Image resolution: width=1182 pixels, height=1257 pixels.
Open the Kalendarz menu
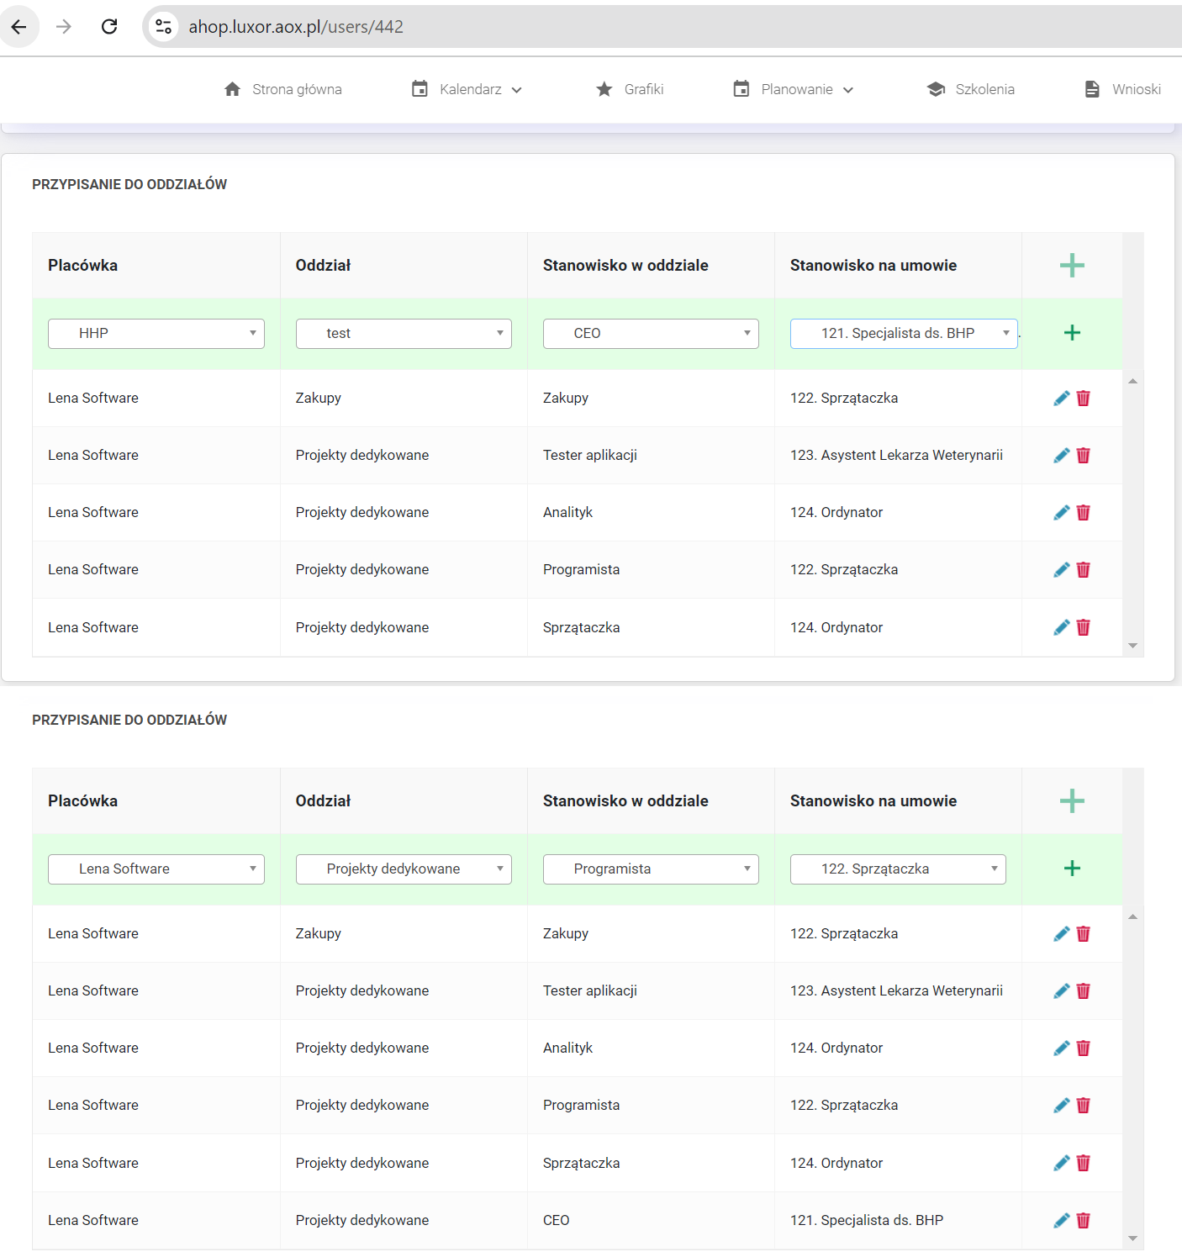coord(467,90)
